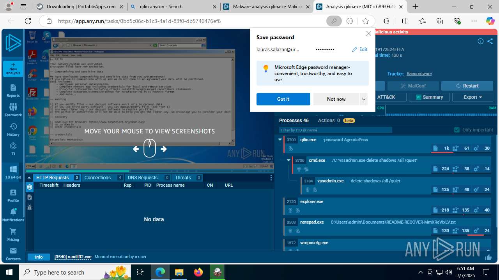Viewport: 499px width, 280px height.
Task: Click the share task icon
Action: click(490, 41)
